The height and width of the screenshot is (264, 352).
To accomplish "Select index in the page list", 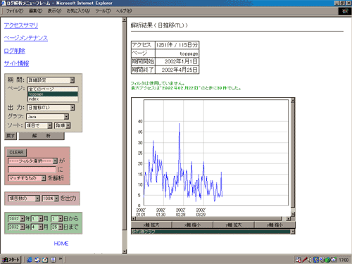I will point(53,99).
